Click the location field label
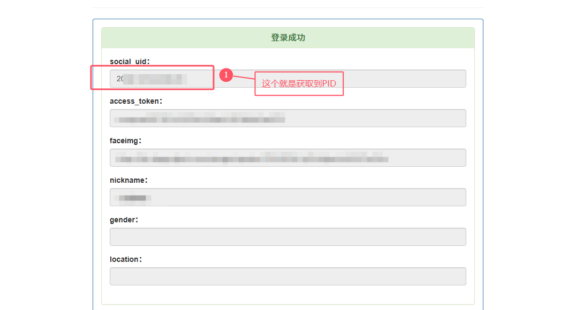The image size is (568, 310). pos(126,259)
